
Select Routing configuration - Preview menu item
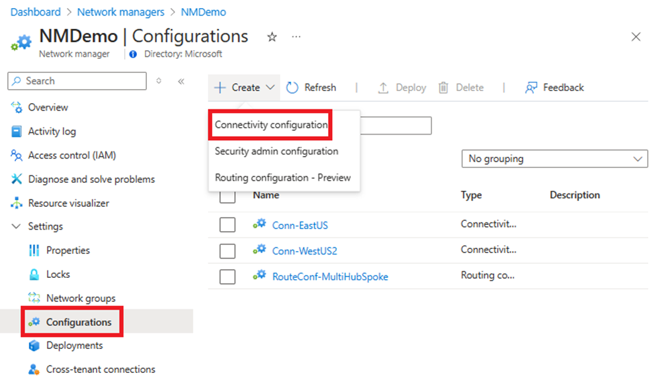(282, 177)
